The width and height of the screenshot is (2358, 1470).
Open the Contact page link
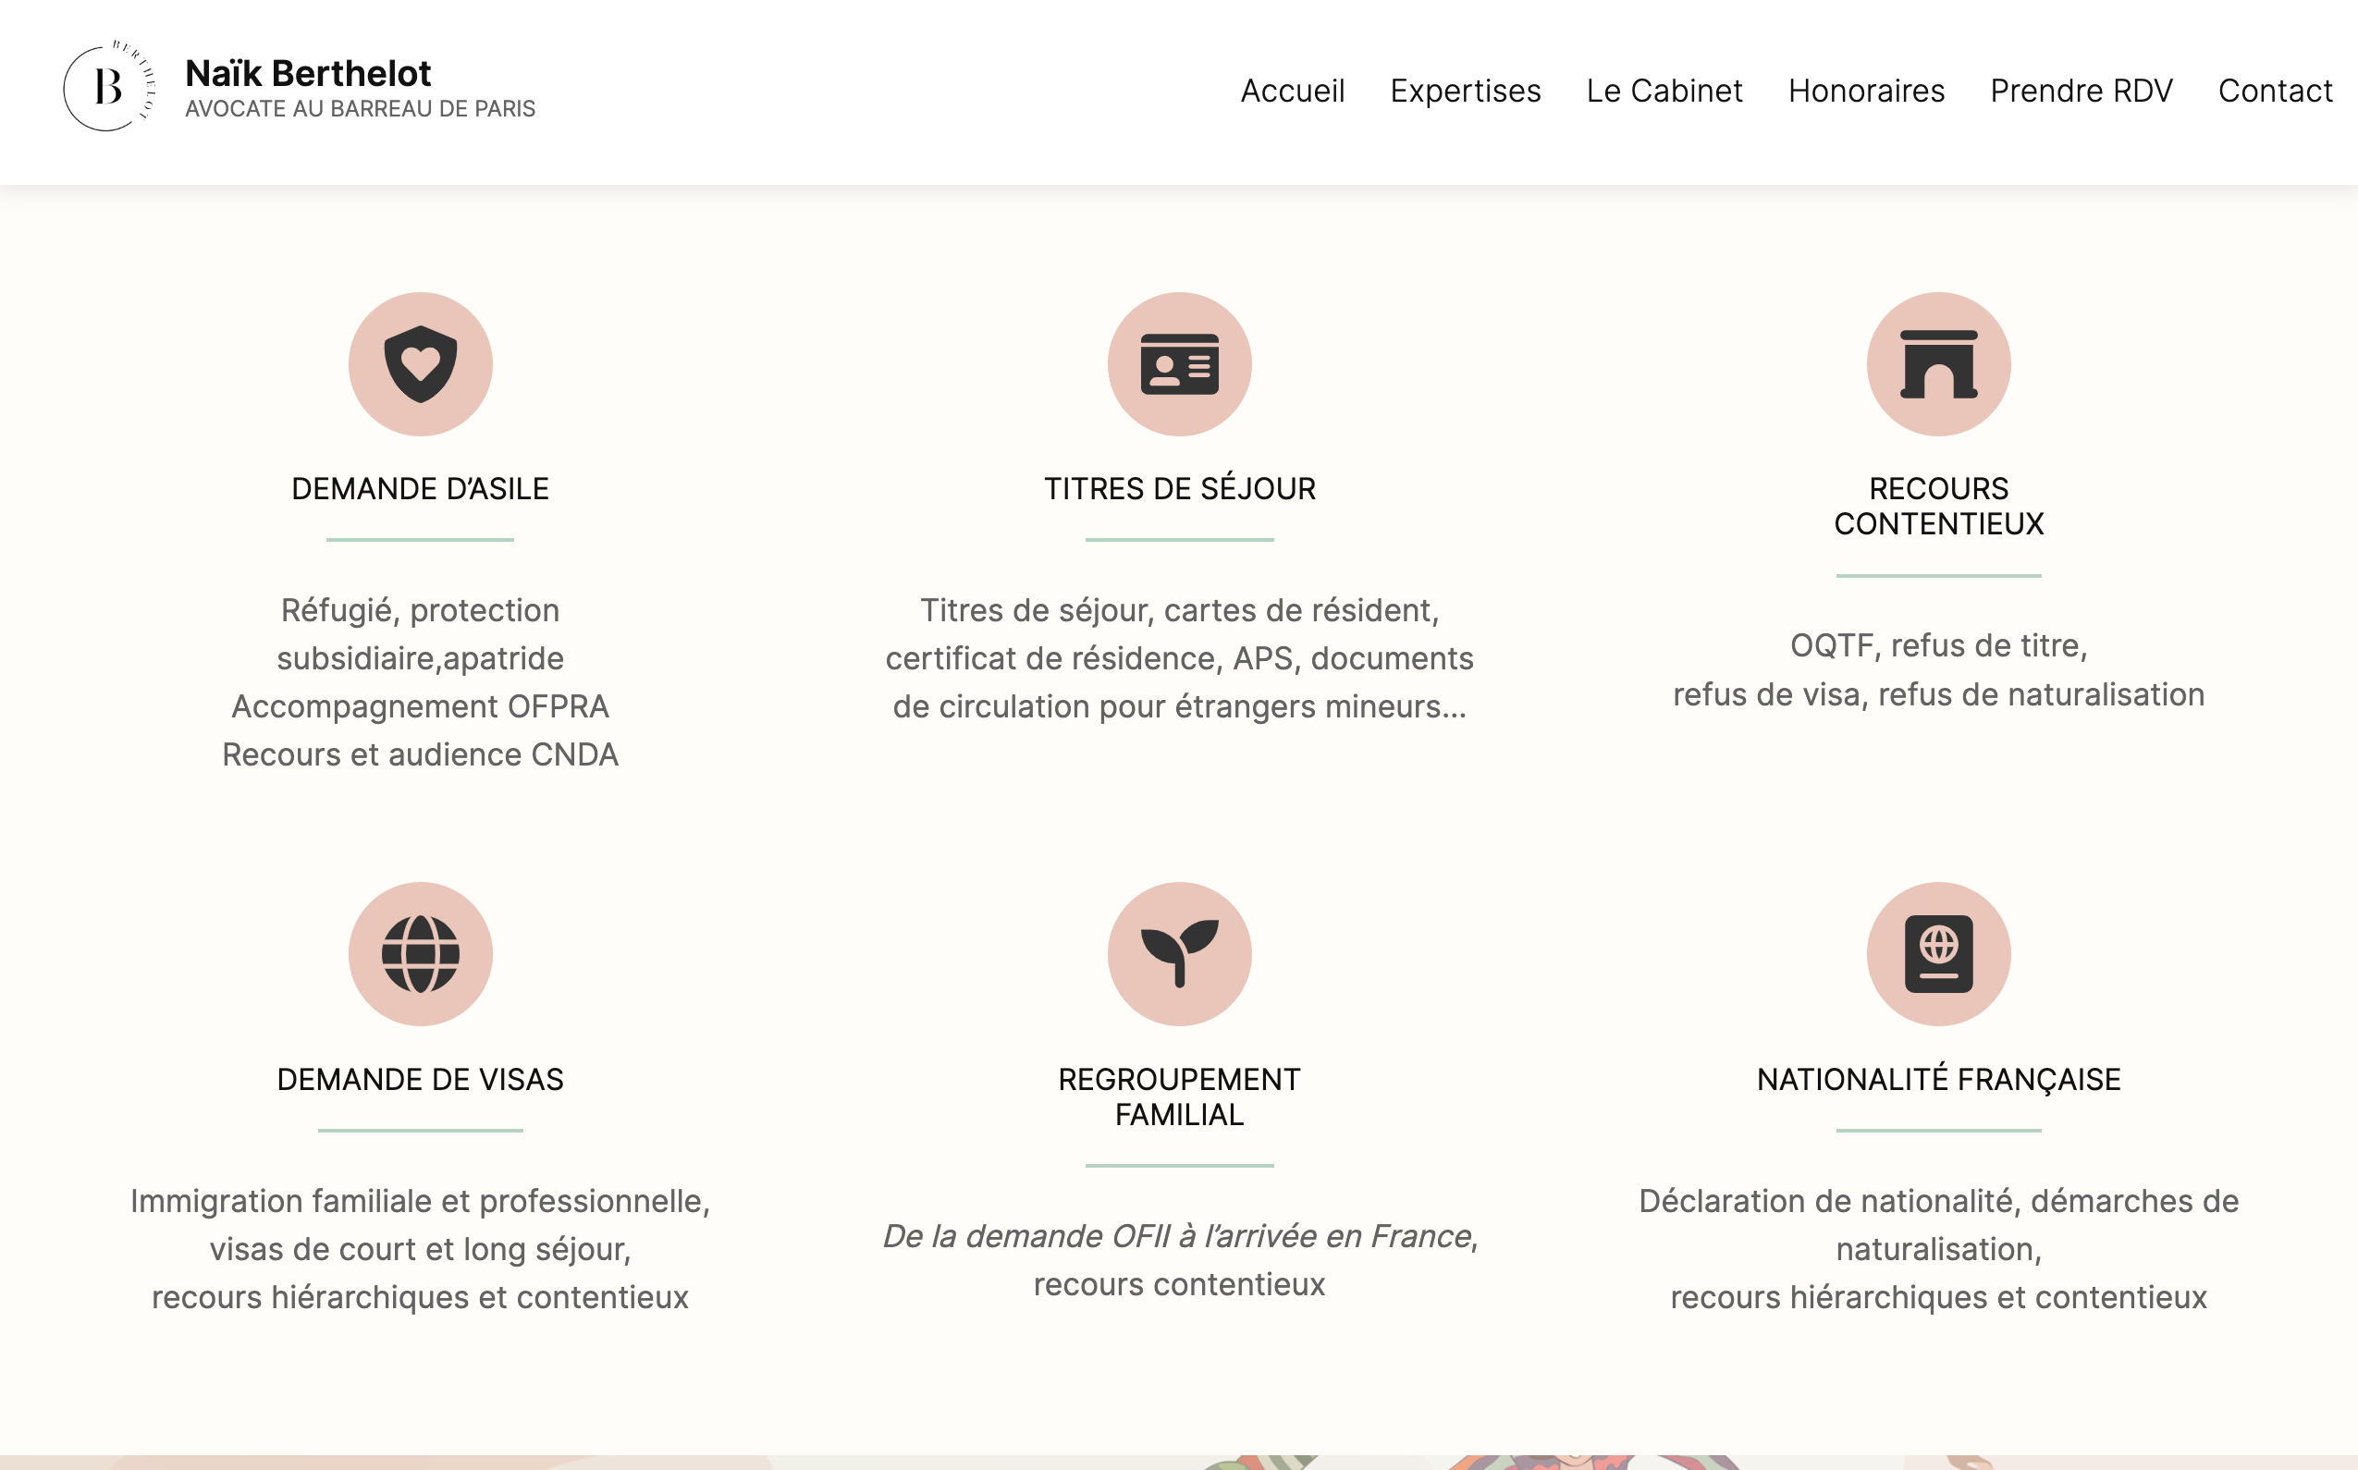2275,91
